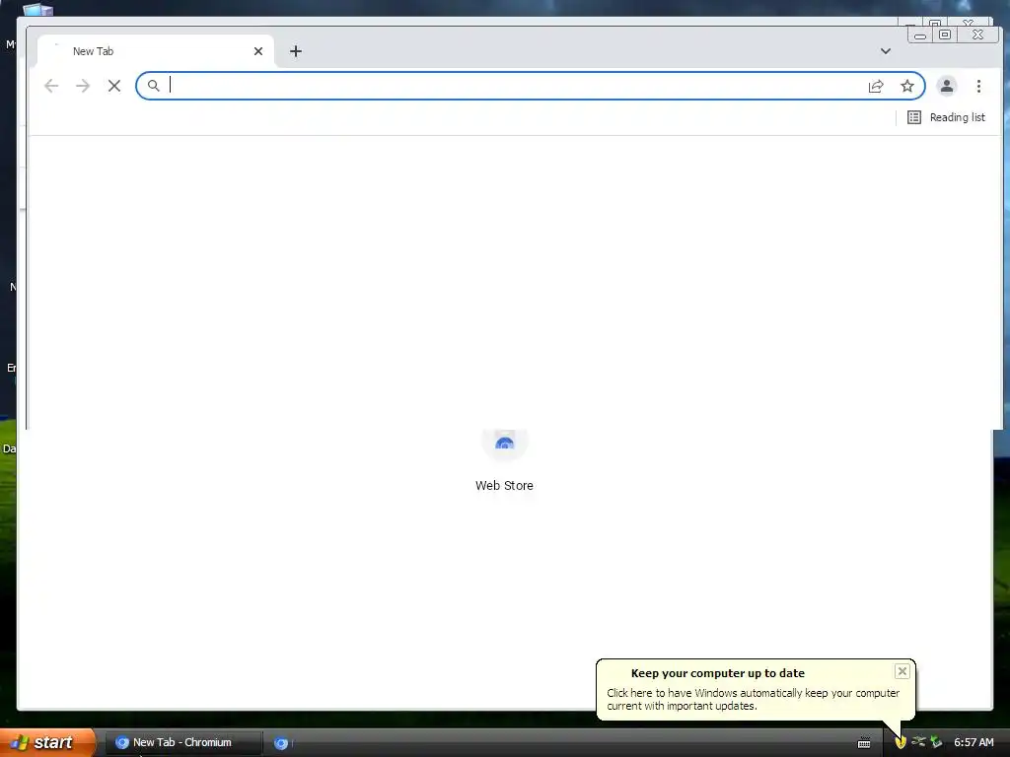The height and width of the screenshot is (757, 1010).
Task: Expand the tab search chevron
Action: click(886, 51)
